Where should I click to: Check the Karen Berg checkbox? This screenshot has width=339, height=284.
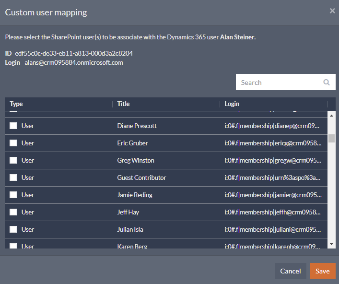pos(13,246)
